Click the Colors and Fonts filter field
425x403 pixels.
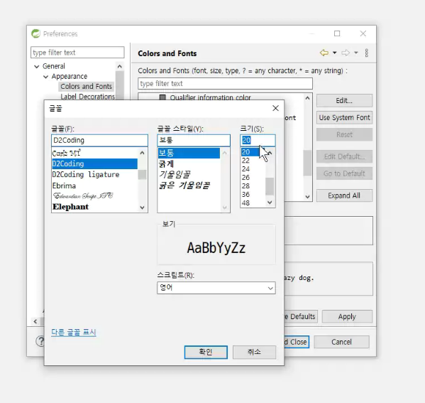pyautogui.click(x=225, y=84)
